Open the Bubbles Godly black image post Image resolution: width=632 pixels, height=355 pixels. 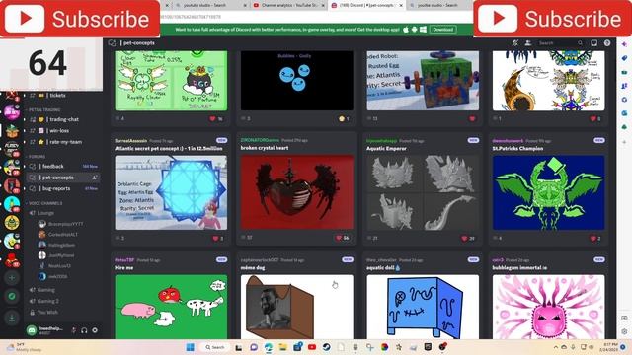click(x=297, y=81)
